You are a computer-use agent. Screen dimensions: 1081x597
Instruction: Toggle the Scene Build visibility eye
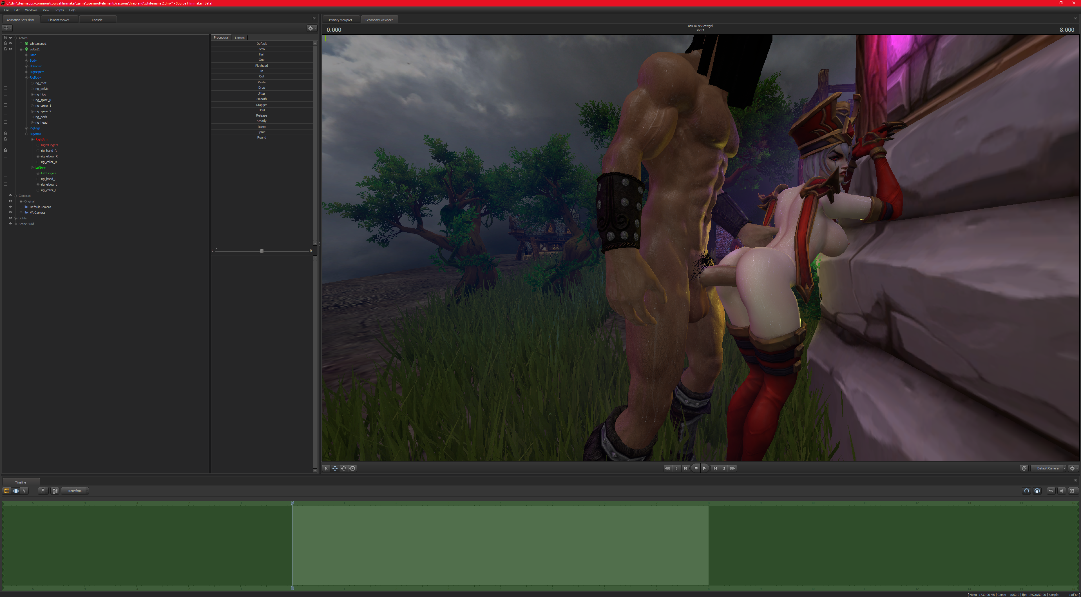click(x=10, y=224)
